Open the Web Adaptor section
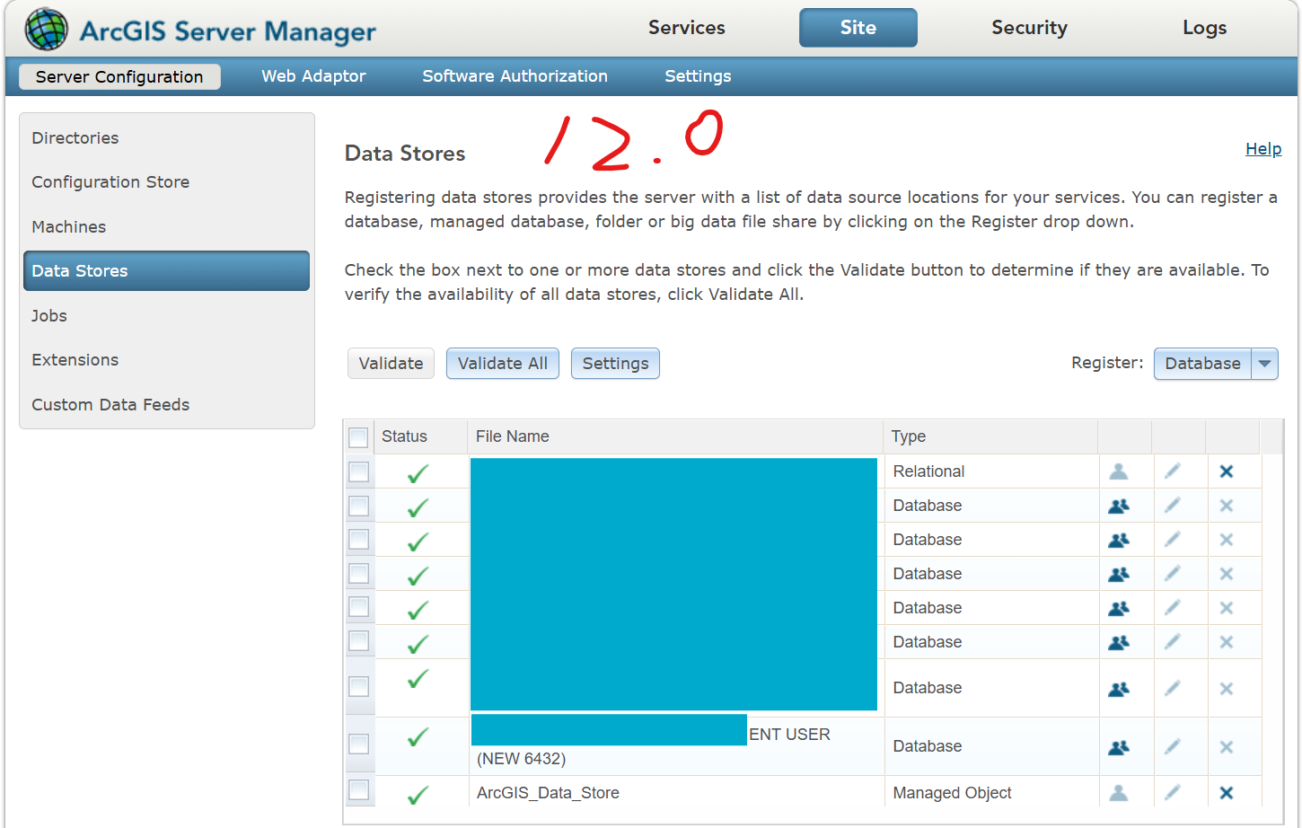 [313, 76]
